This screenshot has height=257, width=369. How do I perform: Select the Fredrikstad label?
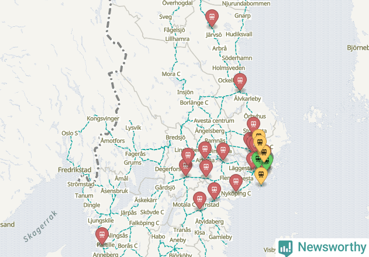(x=75, y=170)
